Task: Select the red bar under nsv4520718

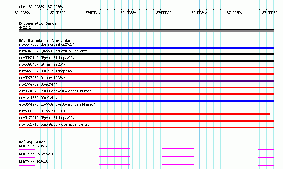Action: click(x=146, y=127)
